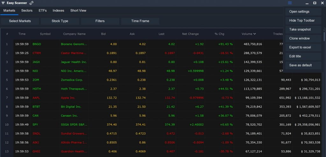Select the GHSI symbol cell
This screenshot has width=326, height=157.
pyautogui.click(x=36, y=151)
